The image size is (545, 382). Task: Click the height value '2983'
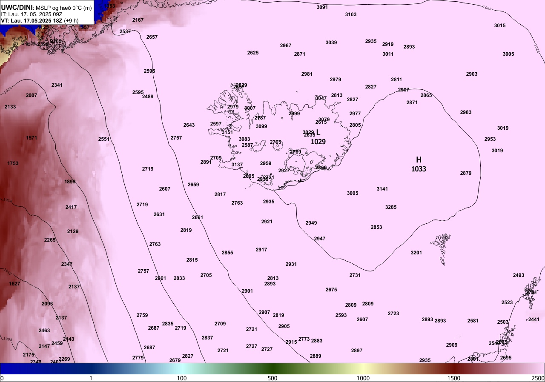tap(466, 112)
